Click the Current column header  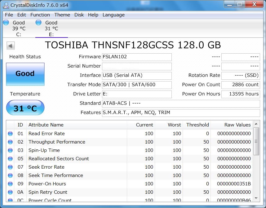tap(141, 125)
